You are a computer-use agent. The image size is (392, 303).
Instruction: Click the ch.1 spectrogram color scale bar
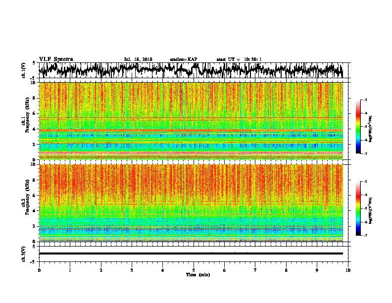358,127
